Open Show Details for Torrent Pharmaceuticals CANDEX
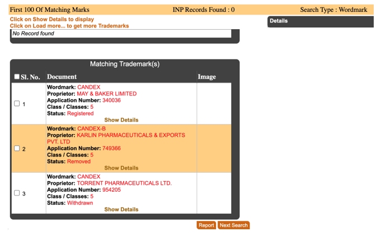Viewport: 381px width, 236px height. point(121,210)
